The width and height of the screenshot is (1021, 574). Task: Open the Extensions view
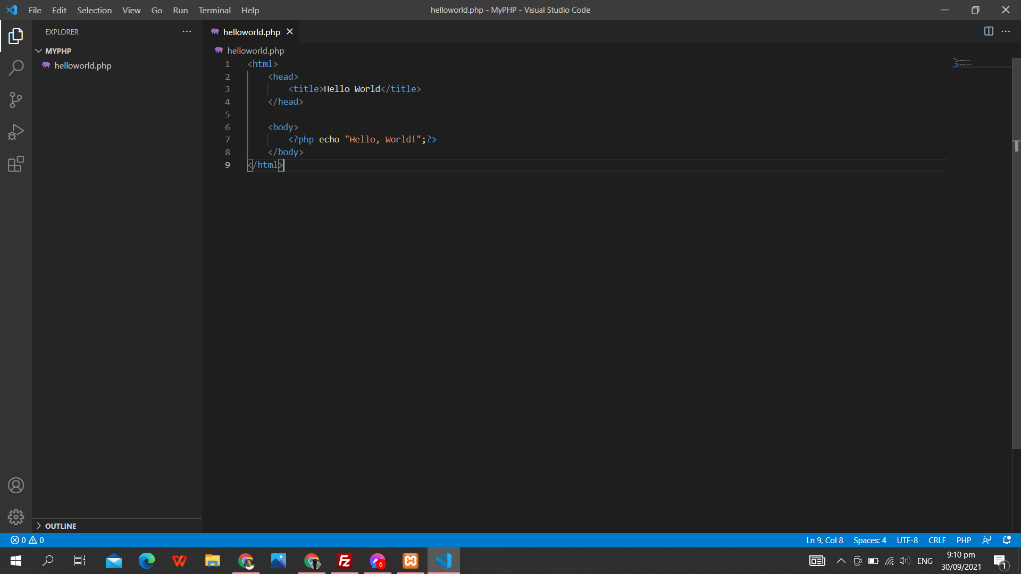pos(16,164)
